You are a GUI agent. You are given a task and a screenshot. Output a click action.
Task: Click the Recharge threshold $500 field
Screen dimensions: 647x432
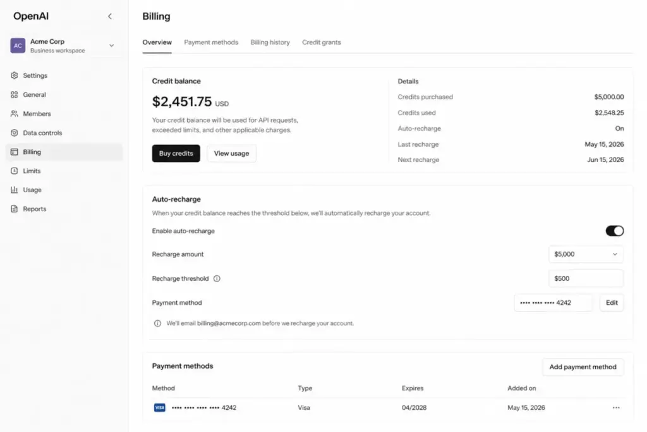(586, 278)
